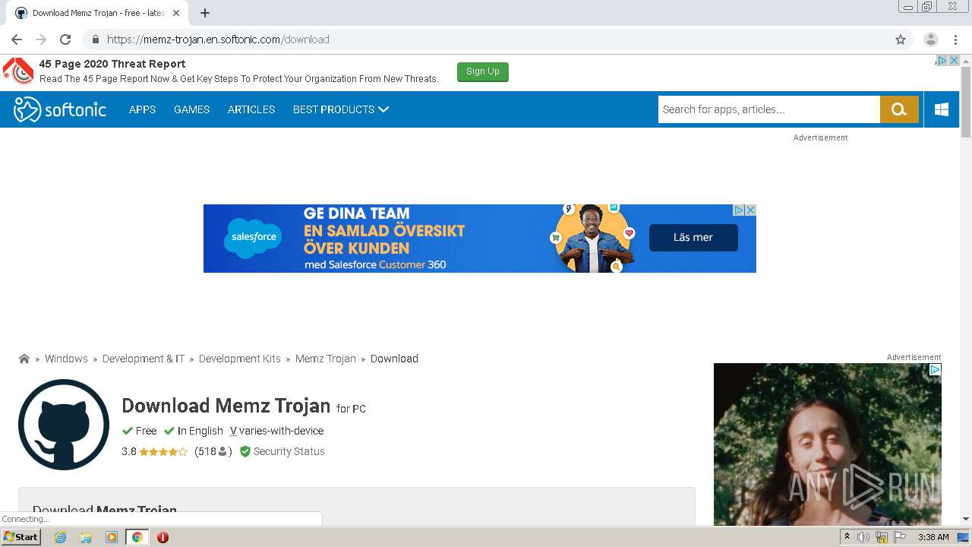Click the Download Memz Trojan heading
Viewport: 972px width, 547px height.
226,406
